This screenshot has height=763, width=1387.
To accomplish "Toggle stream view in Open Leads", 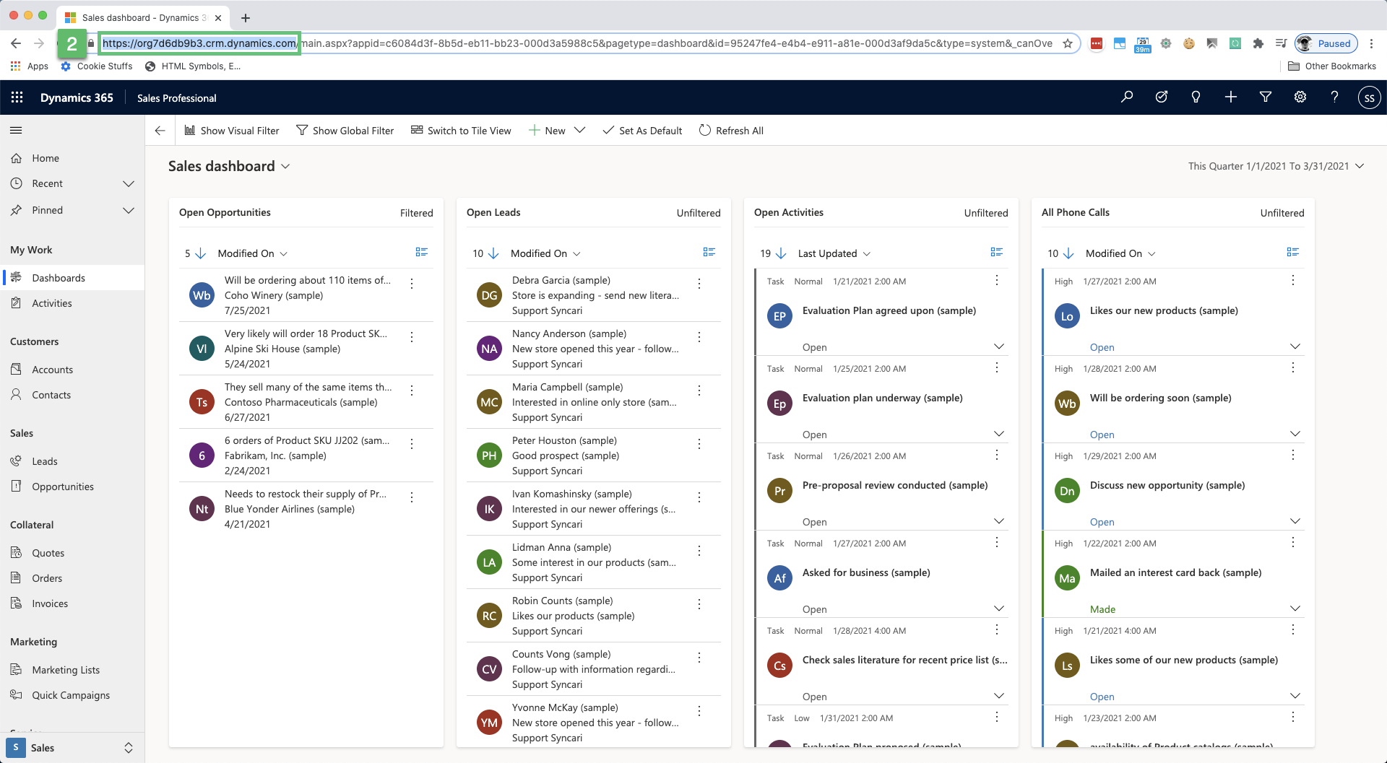I will 709,252.
